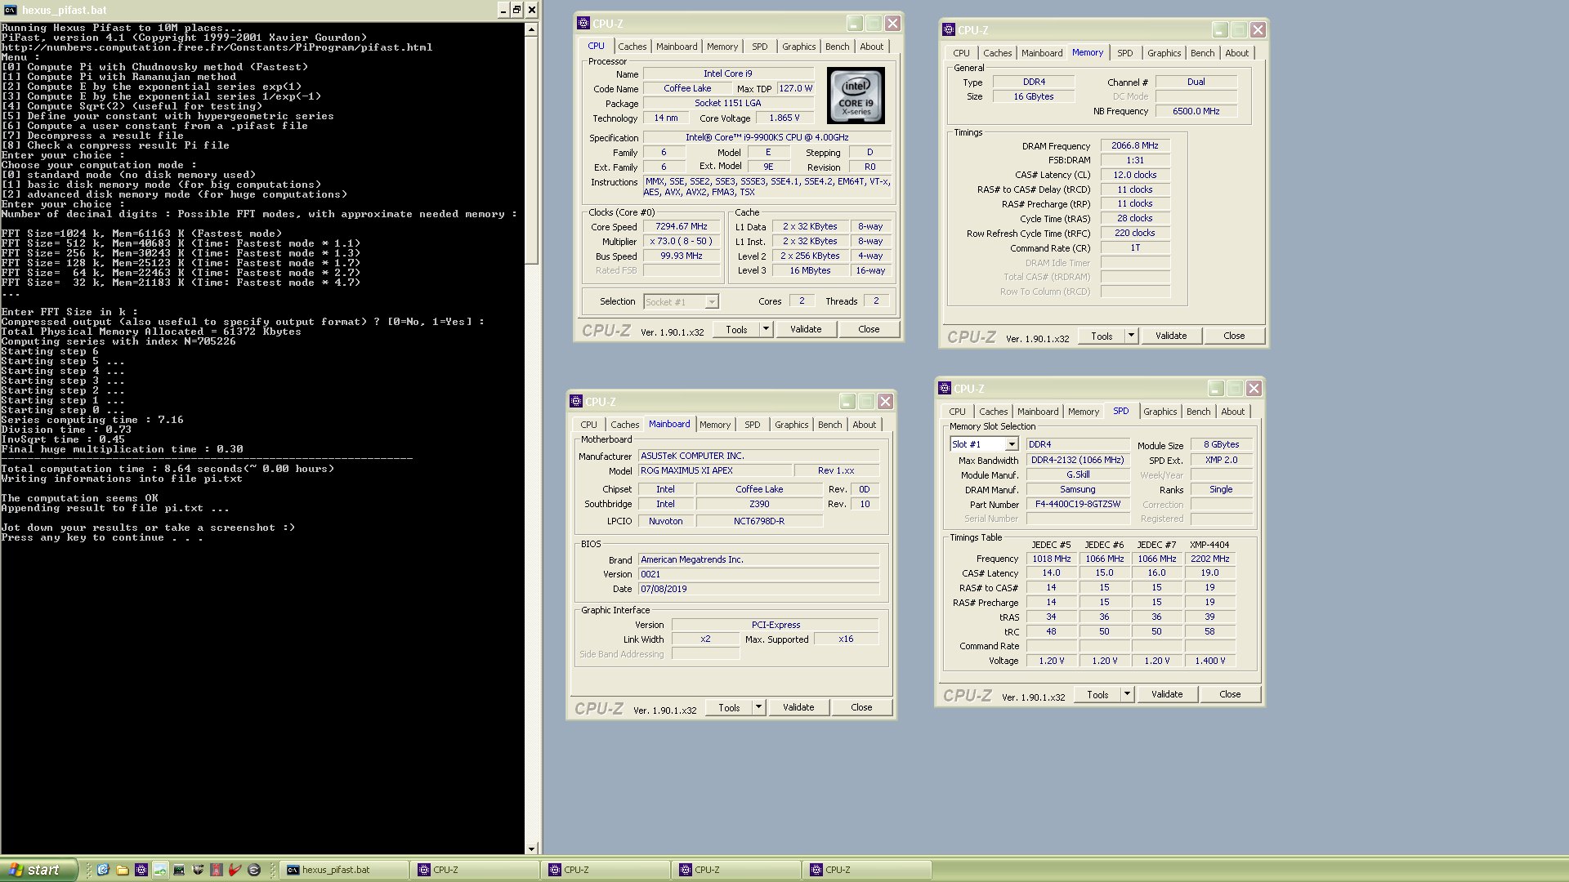Open Mainboard tab in the CPU tab CPU-Z window

point(677,47)
